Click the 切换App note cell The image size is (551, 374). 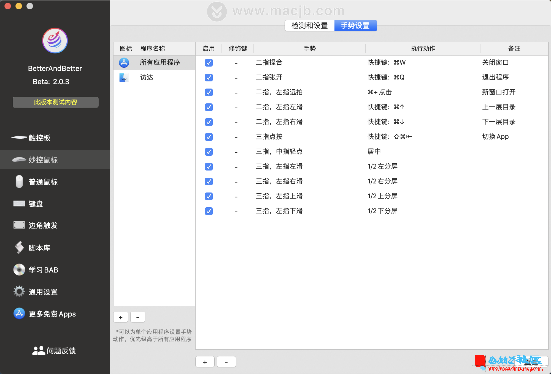(495, 137)
